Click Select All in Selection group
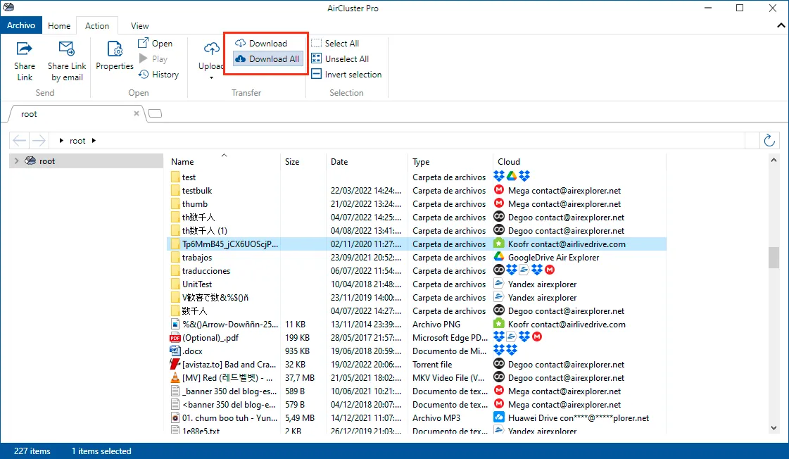This screenshot has width=789, height=459. 335,43
